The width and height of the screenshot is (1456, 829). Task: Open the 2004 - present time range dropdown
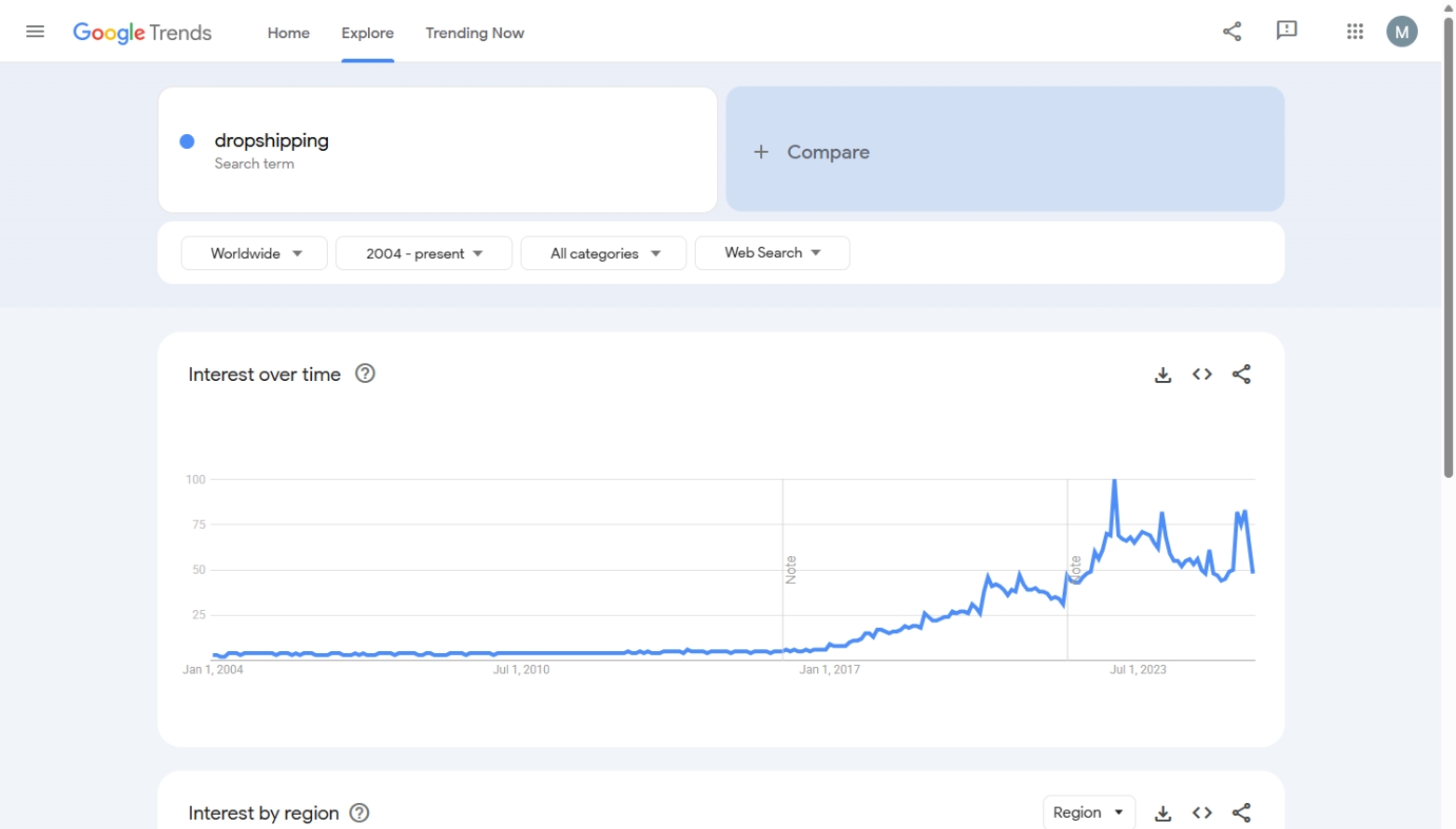pyautogui.click(x=424, y=252)
